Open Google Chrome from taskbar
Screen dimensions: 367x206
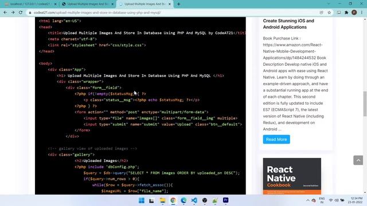point(173,200)
